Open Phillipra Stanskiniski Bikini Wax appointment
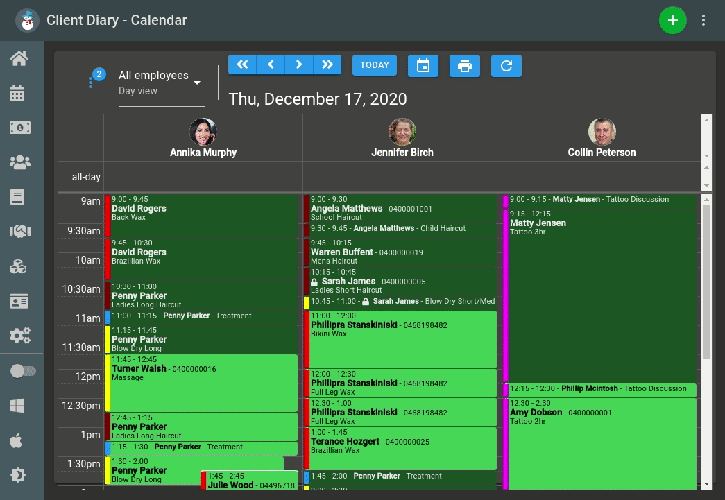The width and height of the screenshot is (725, 500). (400, 339)
